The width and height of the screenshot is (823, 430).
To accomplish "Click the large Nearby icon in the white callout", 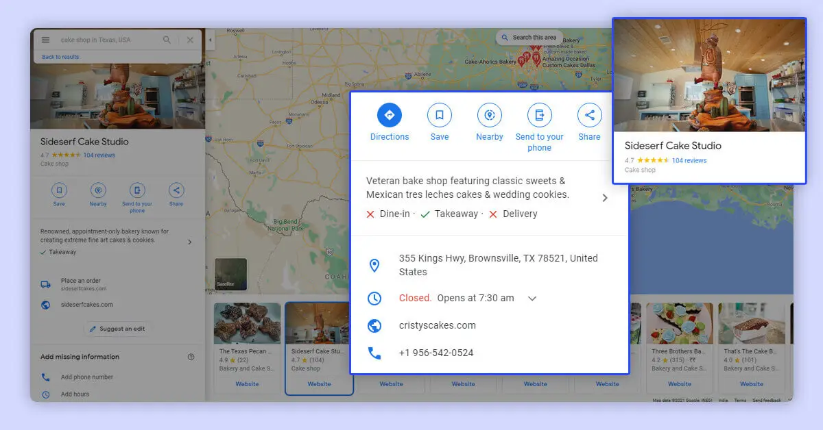I will (490, 115).
